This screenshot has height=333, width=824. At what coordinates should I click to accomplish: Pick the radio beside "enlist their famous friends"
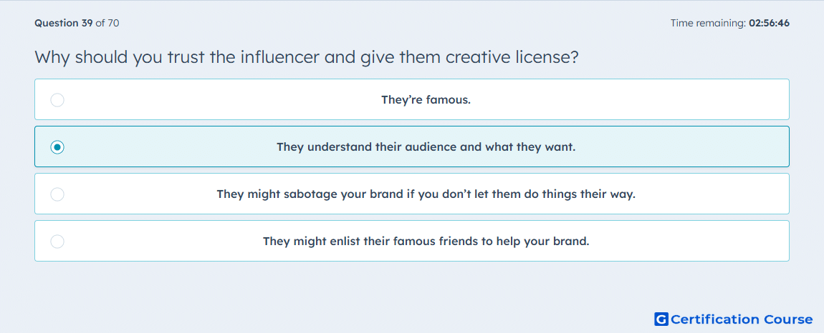coord(57,242)
